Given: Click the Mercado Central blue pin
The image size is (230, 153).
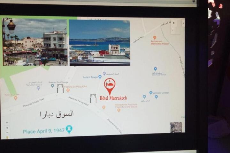Looking at the screenshot, I should click(x=151, y=93).
